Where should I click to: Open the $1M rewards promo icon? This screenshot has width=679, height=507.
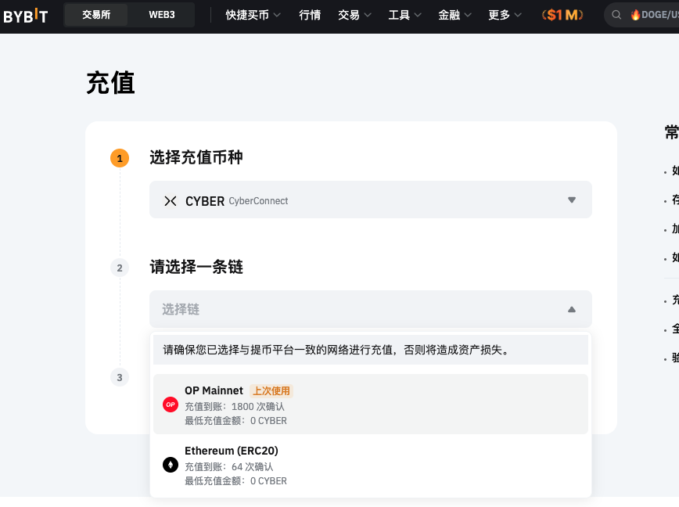click(x=562, y=14)
